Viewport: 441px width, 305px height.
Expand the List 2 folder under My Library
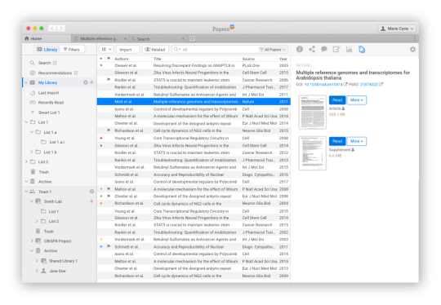(x=26, y=161)
